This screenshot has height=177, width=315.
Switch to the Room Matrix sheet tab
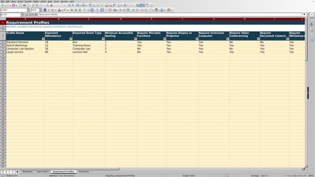(43, 172)
